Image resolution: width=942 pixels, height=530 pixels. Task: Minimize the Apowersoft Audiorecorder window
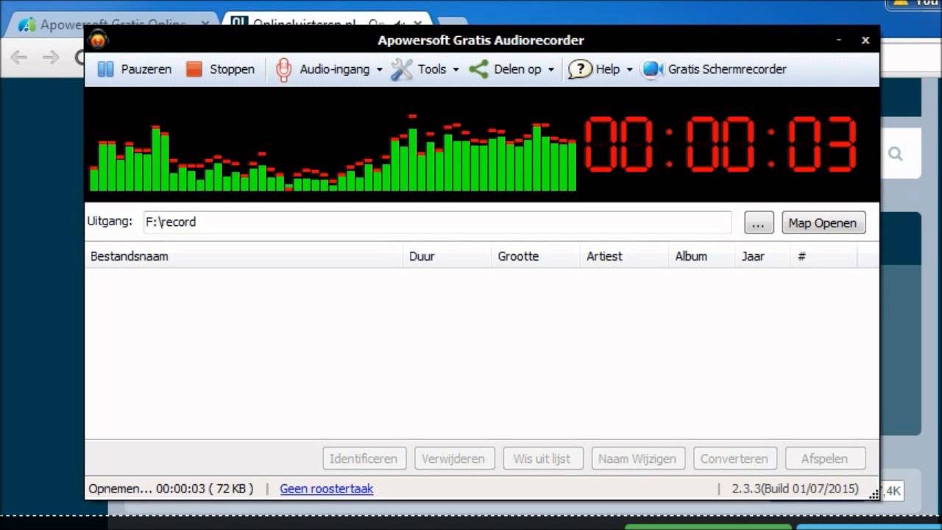(x=839, y=40)
